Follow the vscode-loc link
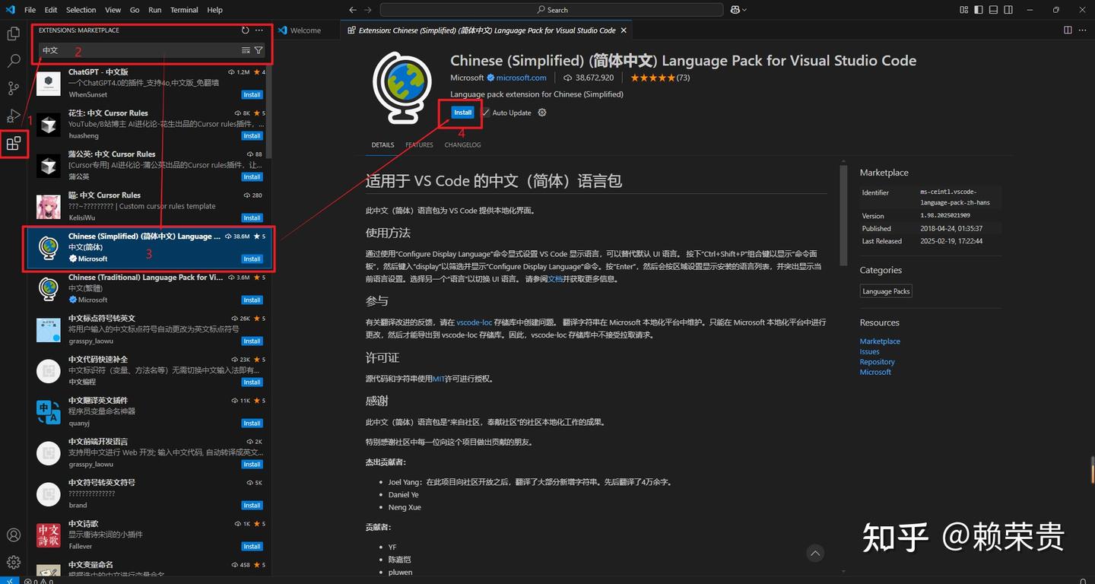Screen dimensions: 1095x584 click(x=474, y=322)
